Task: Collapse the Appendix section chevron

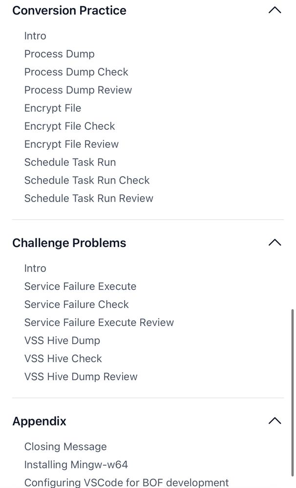Action: click(x=275, y=421)
